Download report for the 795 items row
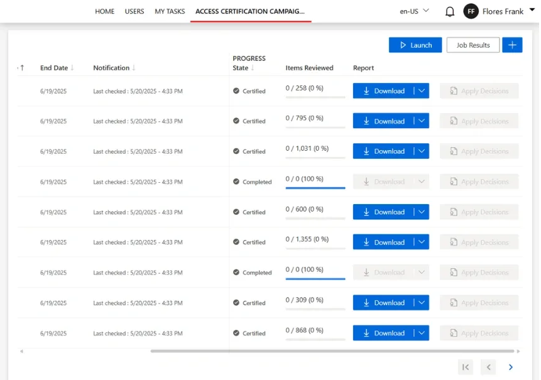 [x=385, y=121]
